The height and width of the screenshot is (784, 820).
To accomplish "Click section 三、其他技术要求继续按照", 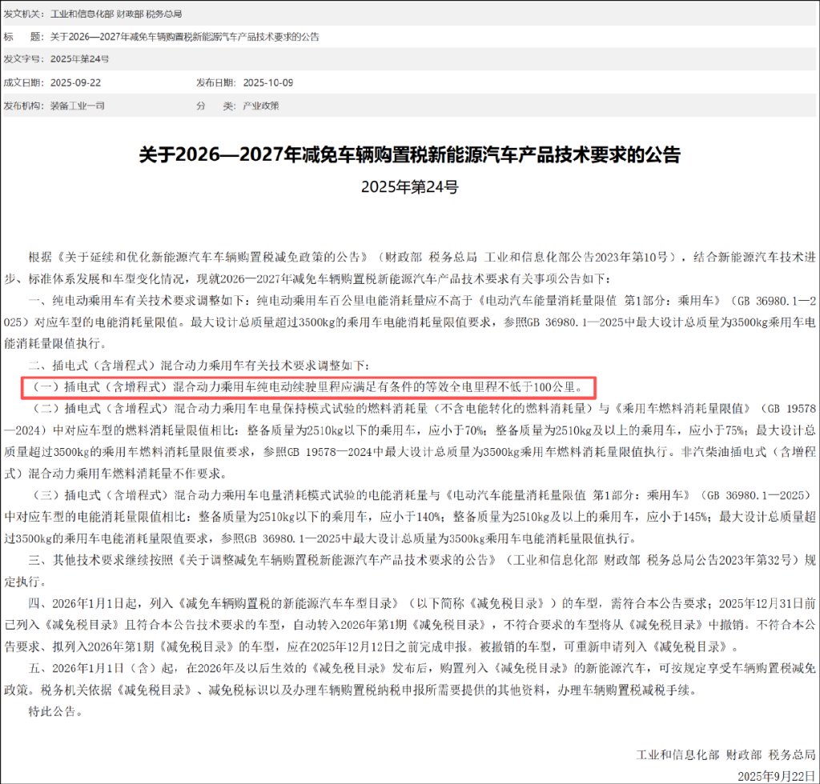I will (x=410, y=570).
